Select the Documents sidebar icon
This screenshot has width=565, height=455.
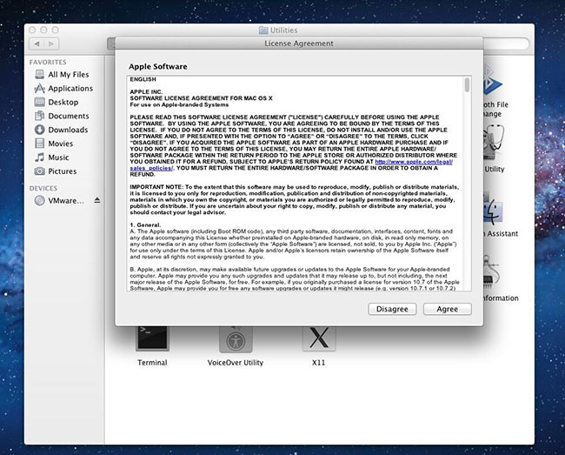point(39,116)
